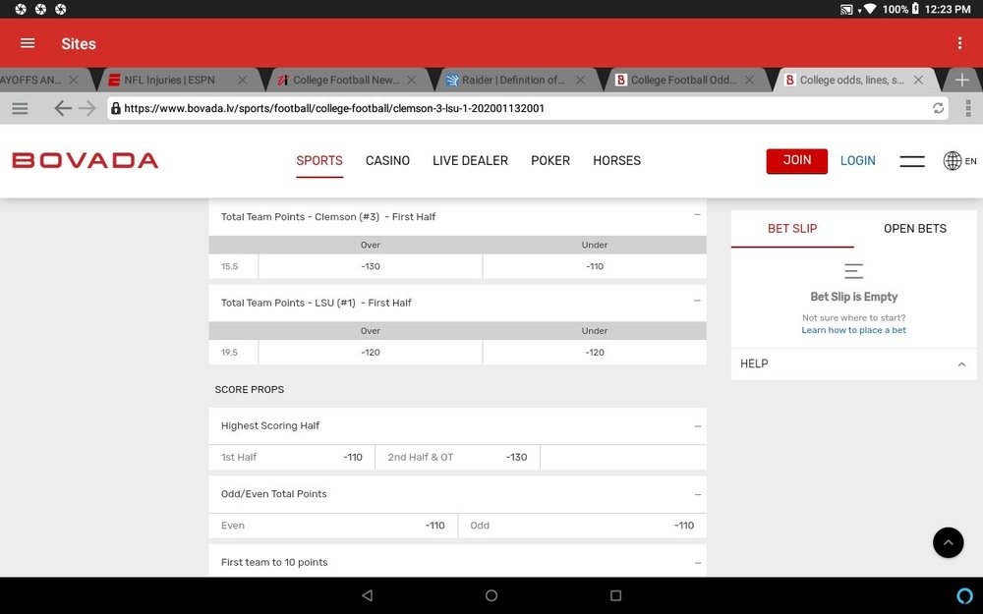Tap the Android recent apps button

coord(615,595)
